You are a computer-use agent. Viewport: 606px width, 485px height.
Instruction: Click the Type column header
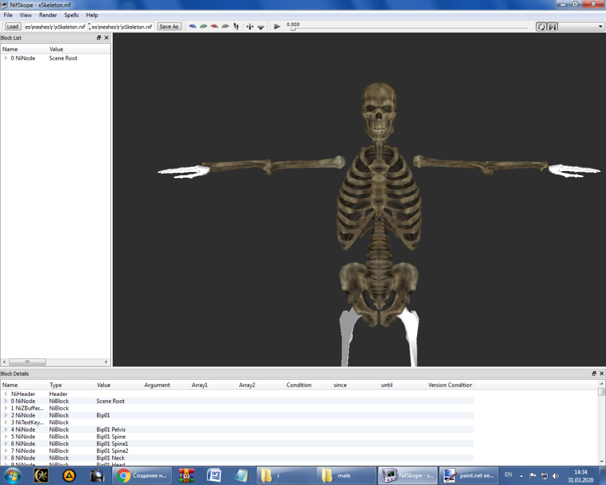coord(71,385)
